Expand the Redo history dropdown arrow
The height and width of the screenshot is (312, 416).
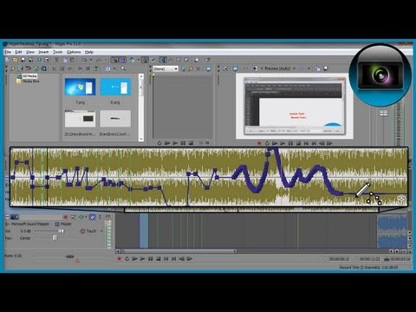click(x=106, y=60)
